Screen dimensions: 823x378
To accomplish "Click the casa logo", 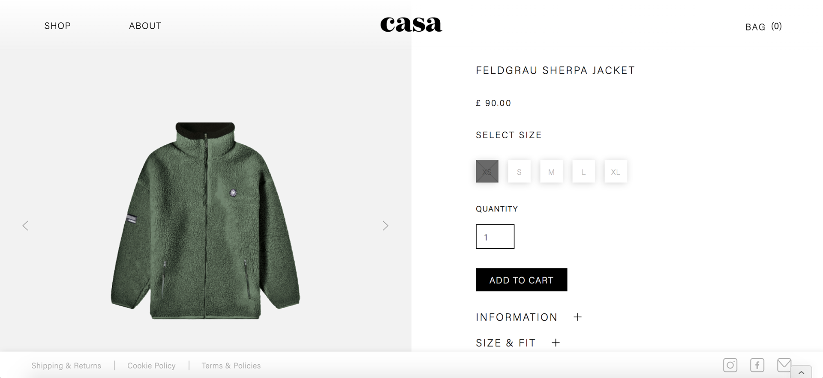I will point(411,24).
